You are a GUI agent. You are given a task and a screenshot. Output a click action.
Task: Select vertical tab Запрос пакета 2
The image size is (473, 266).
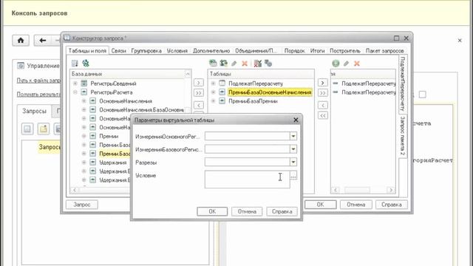403,136
